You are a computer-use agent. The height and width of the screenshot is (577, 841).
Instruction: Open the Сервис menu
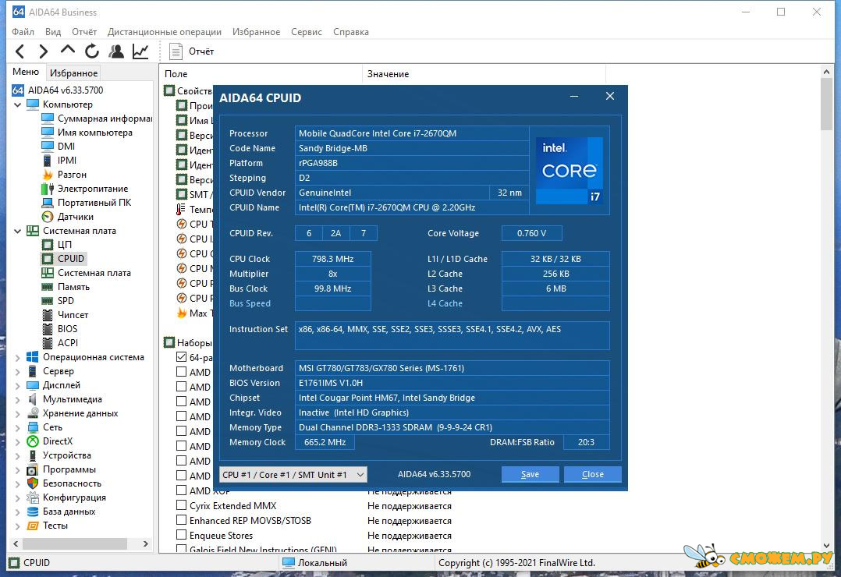click(x=307, y=32)
